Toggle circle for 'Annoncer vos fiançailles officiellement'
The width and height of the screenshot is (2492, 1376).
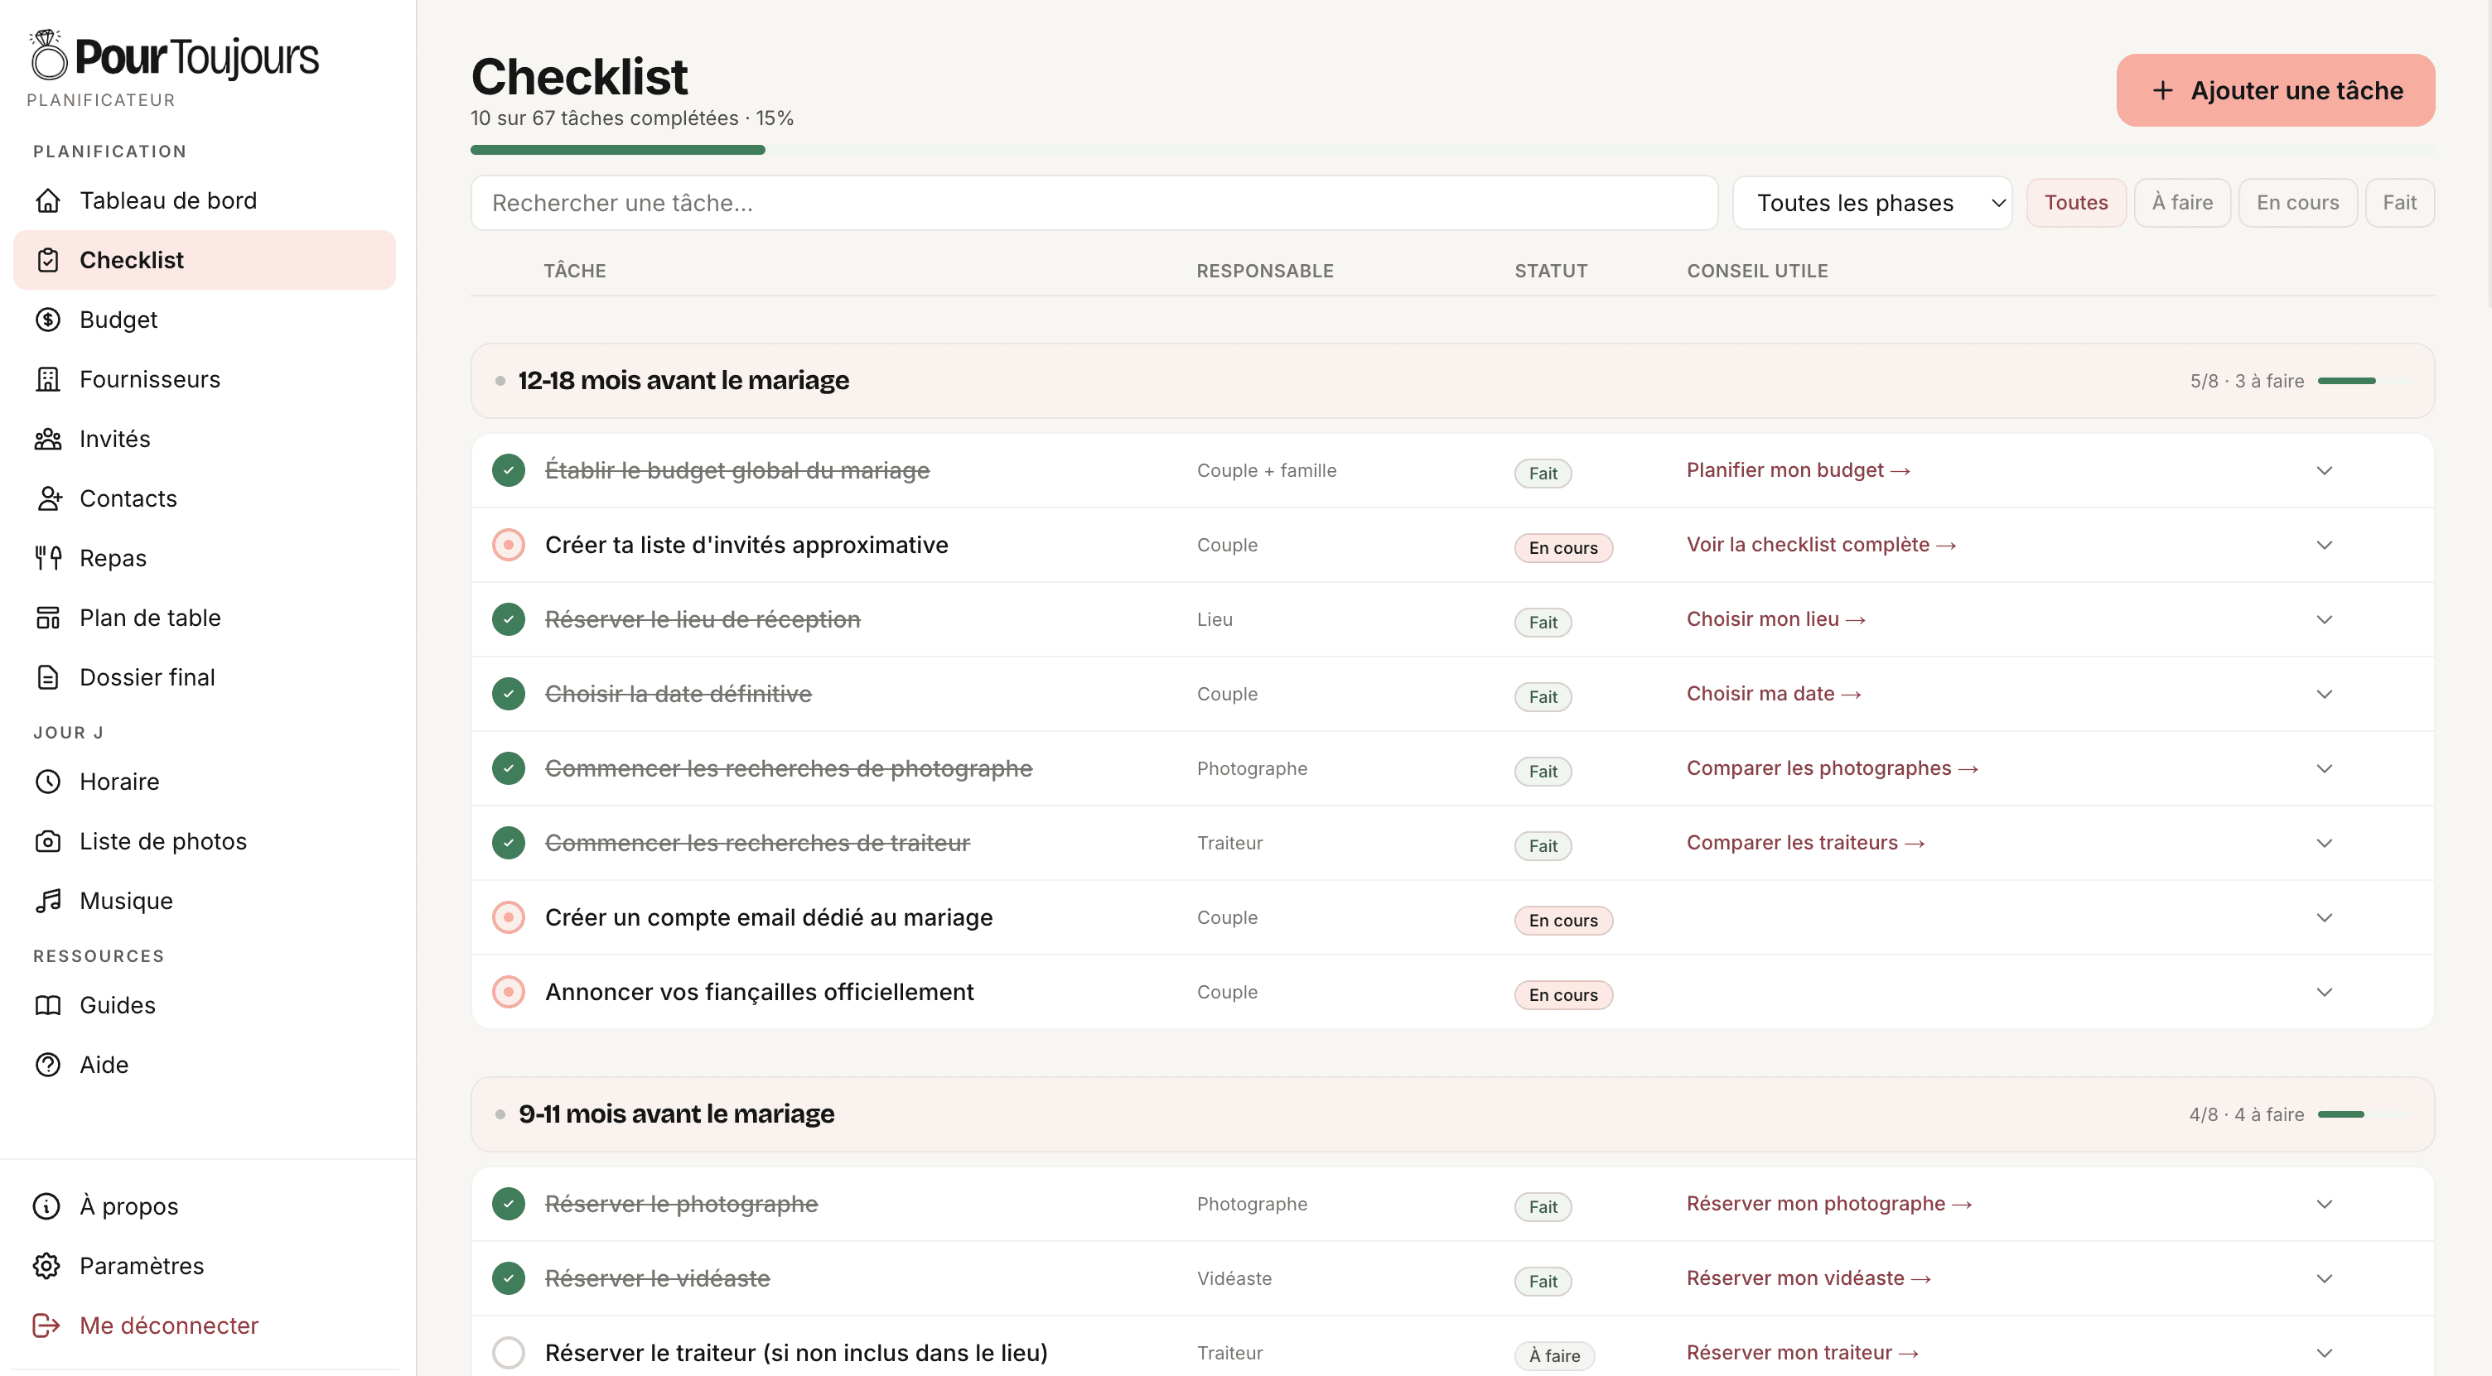[508, 992]
